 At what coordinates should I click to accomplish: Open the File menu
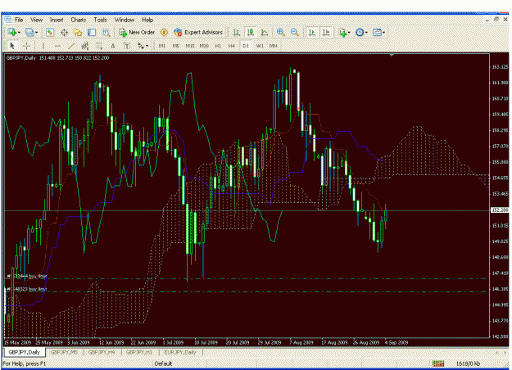pos(19,20)
